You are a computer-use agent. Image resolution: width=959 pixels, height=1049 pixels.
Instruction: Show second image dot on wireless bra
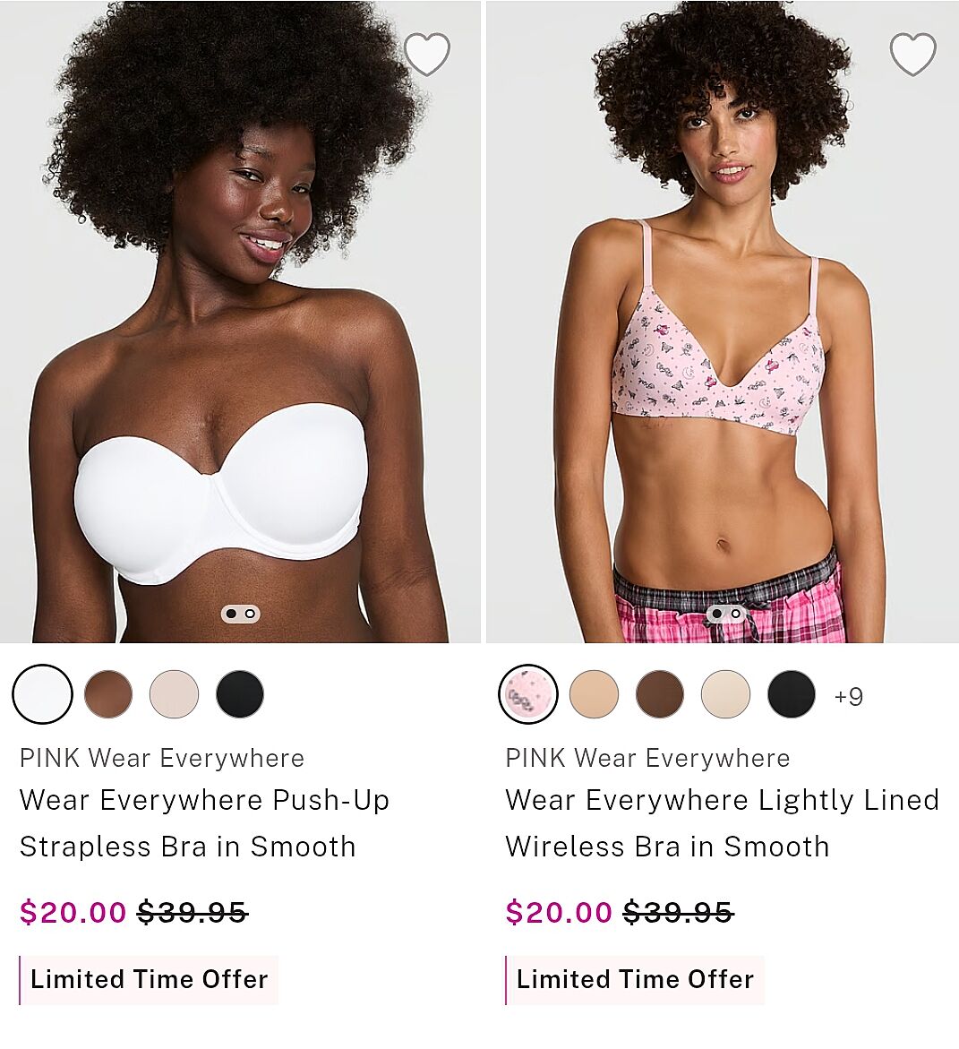pos(736,614)
